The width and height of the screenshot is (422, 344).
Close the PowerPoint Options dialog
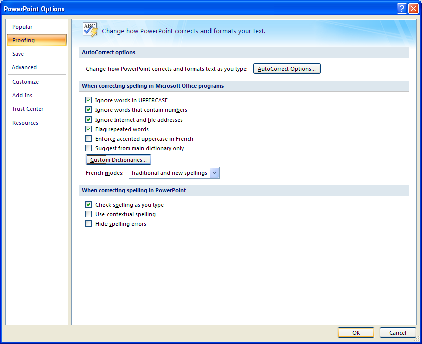413,9
